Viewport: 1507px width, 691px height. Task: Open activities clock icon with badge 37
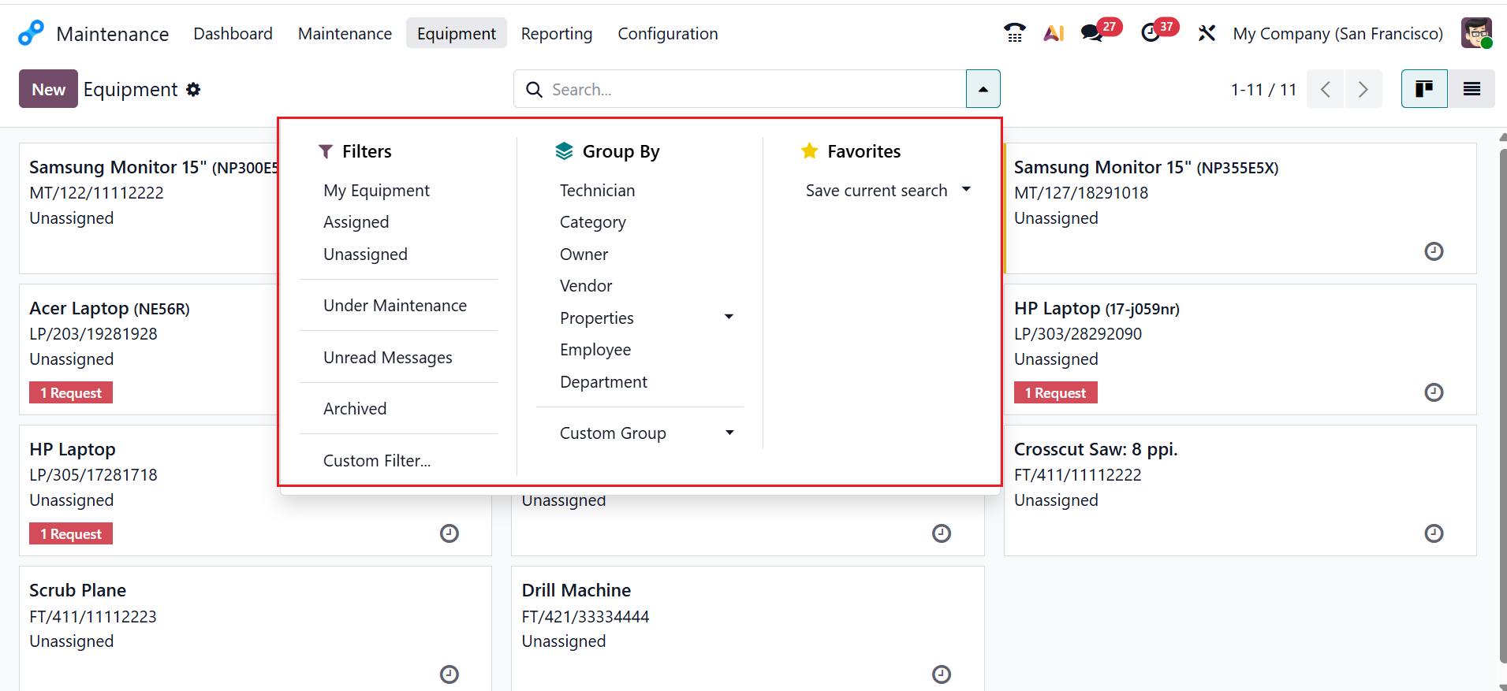[1151, 33]
